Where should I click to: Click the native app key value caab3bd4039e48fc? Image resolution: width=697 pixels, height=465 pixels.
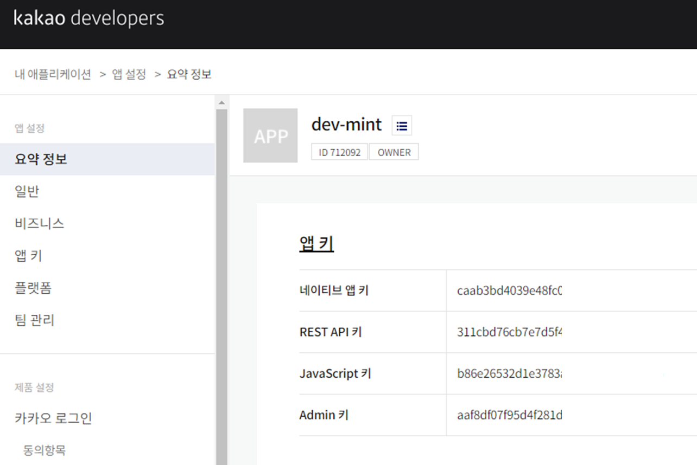click(x=509, y=290)
